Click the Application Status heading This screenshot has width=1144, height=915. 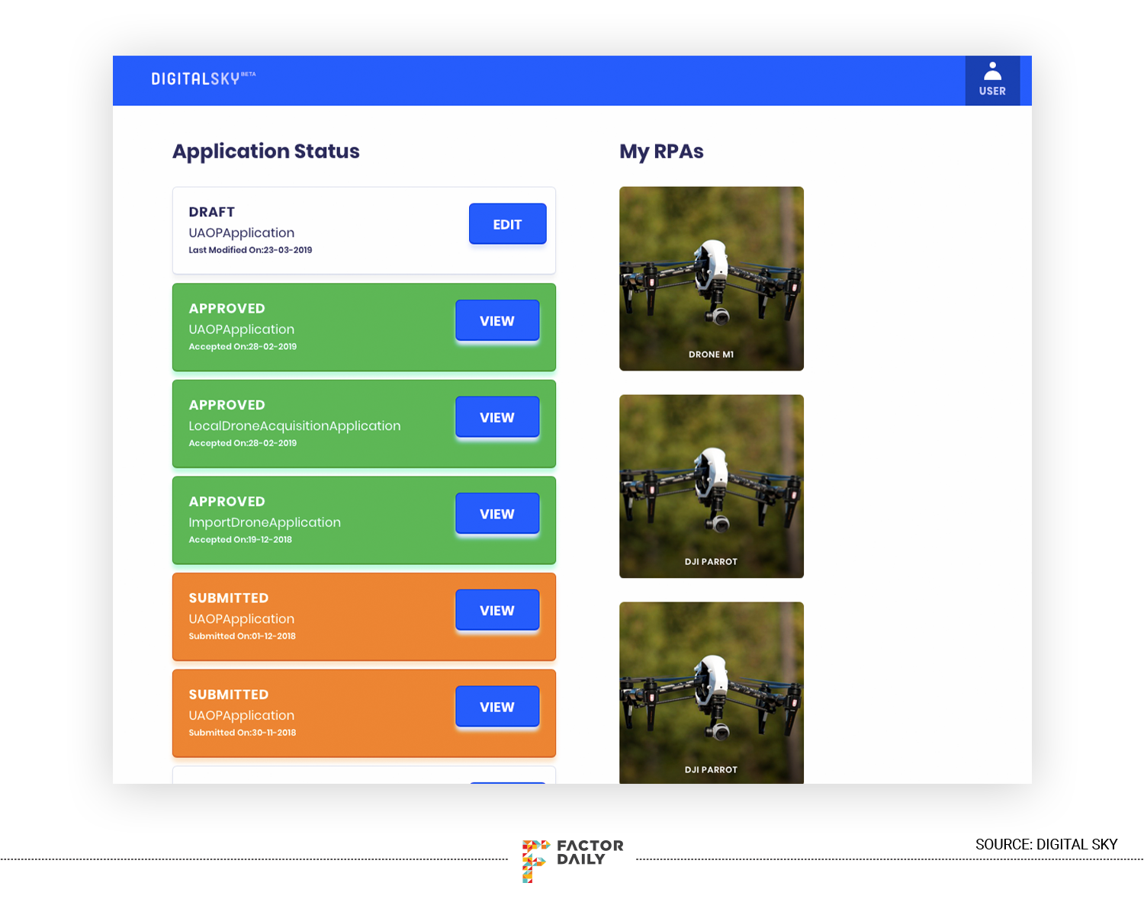pyautogui.click(x=265, y=151)
